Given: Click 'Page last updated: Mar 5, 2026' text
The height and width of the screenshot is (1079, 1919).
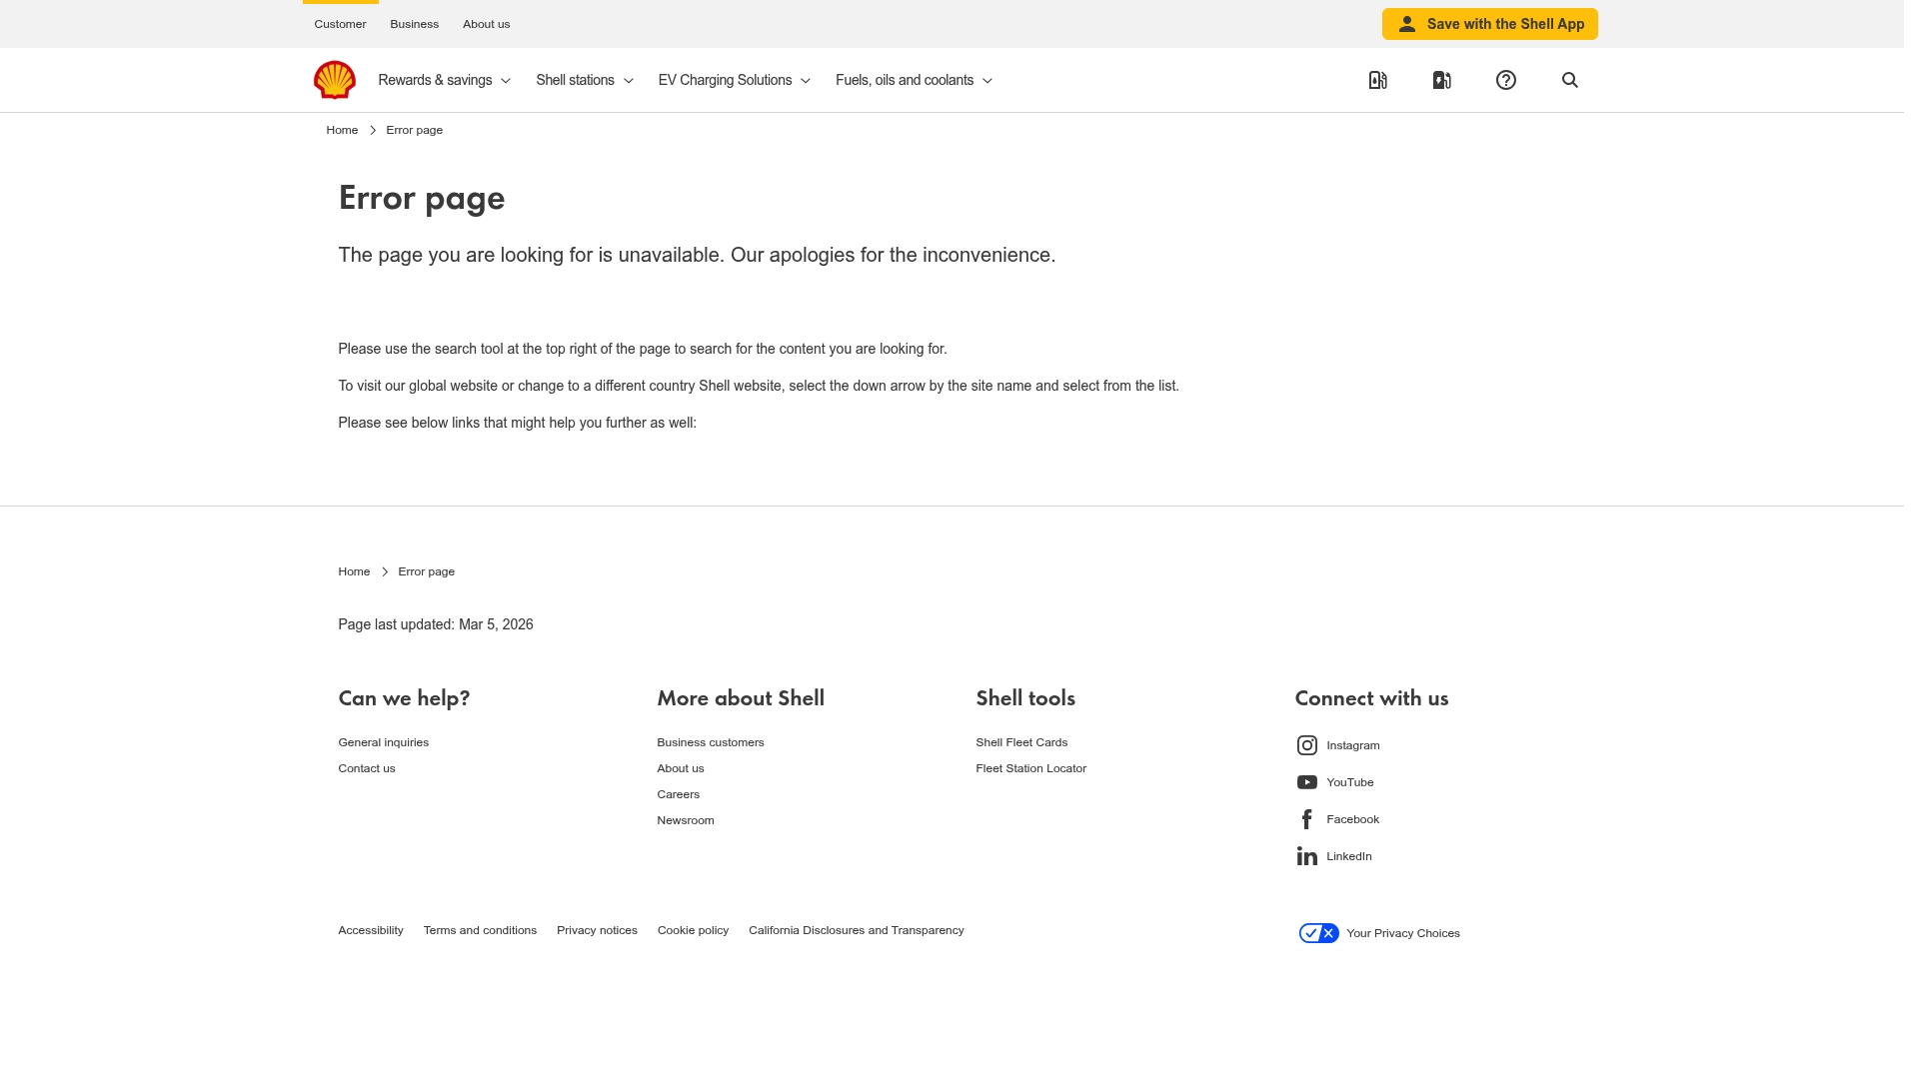Looking at the screenshot, I should [x=435, y=624].
